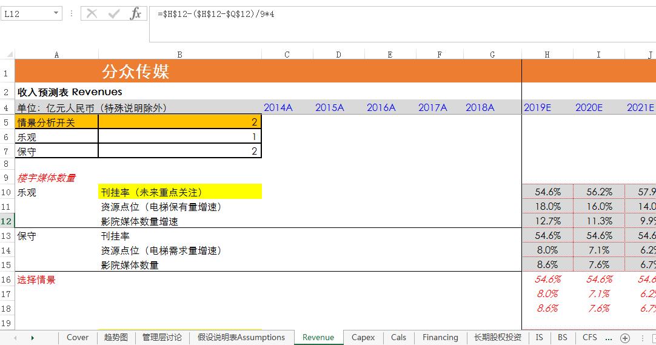Switch to the Cover sheet tab
This screenshot has width=656, height=345.
(x=78, y=338)
